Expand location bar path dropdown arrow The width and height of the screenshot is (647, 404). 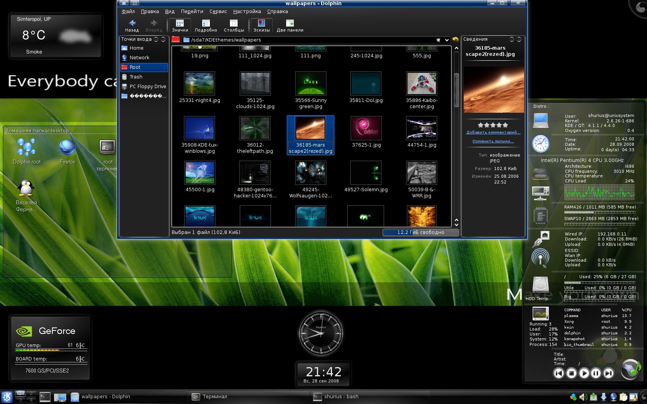tap(447, 40)
